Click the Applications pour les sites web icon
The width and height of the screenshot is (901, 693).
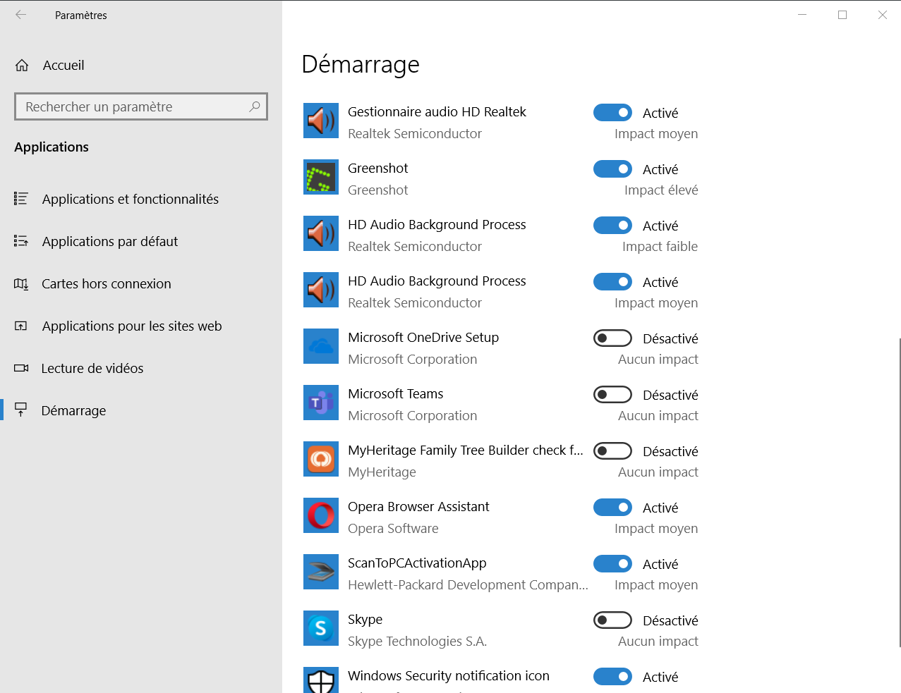(x=21, y=326)
